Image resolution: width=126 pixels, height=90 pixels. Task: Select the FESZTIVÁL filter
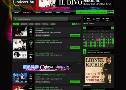point(45,24)
